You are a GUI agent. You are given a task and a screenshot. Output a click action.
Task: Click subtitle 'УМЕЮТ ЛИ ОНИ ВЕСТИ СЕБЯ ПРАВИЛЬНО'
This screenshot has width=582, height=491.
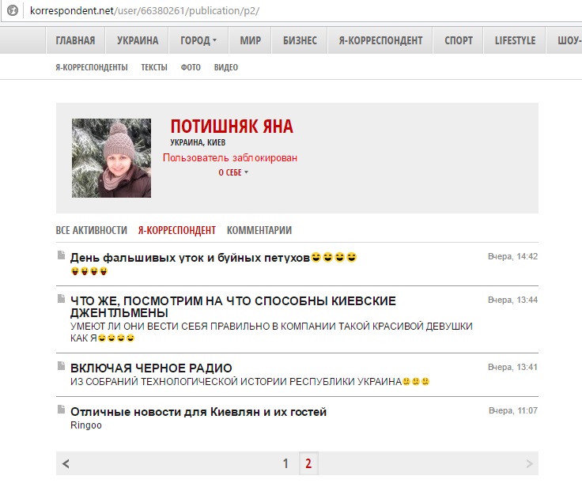pyautogui.click(x=271, y=332)
